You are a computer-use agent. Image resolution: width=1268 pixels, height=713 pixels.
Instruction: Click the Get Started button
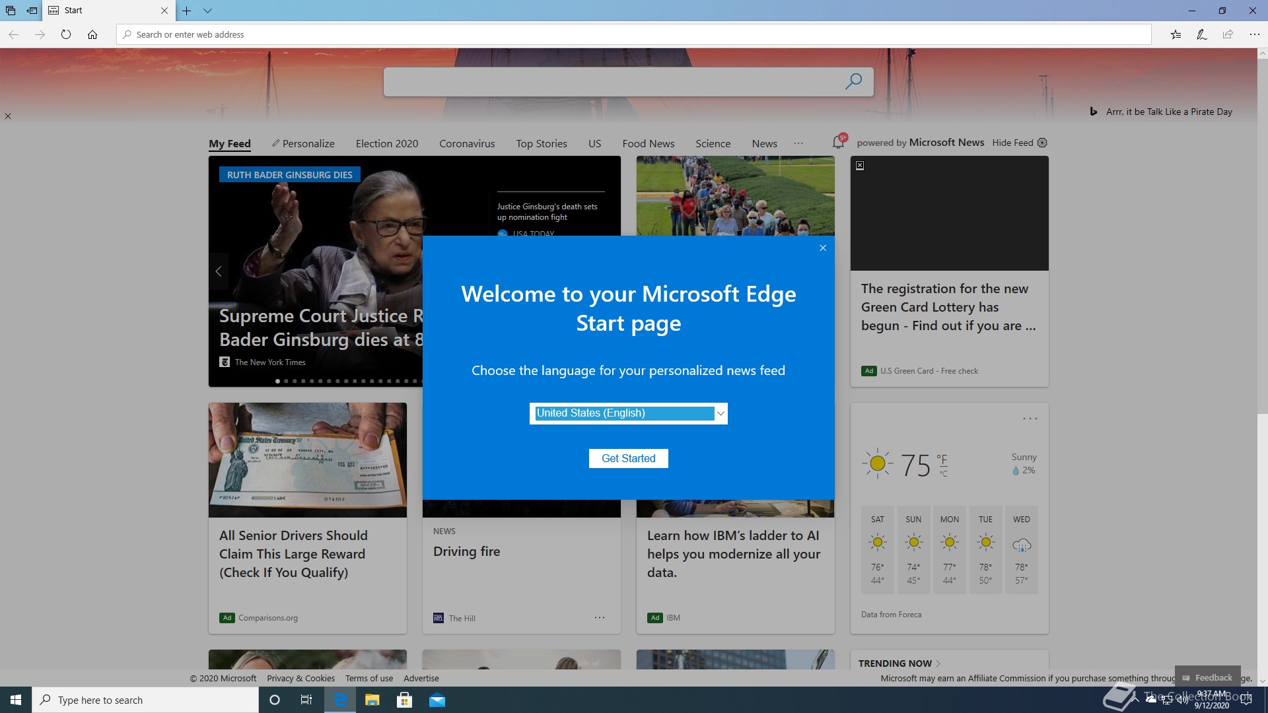pyautogui.click(x=629, y=458)
